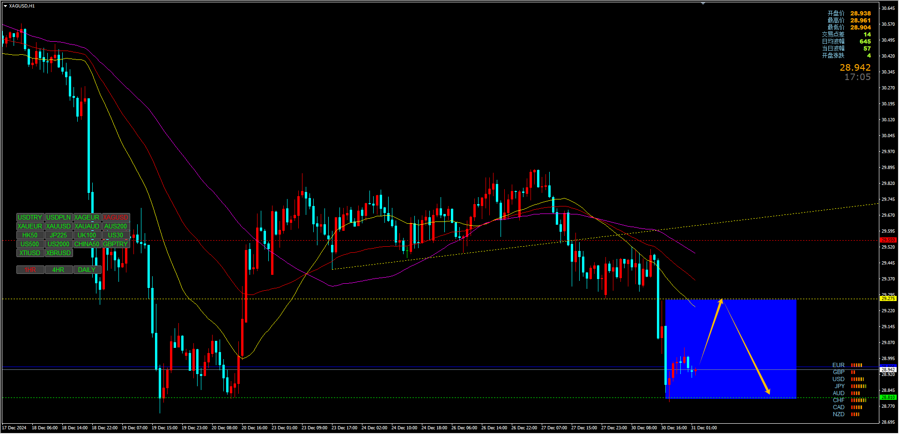Click the AUD currency strength meter
Screen dimensions: 899x434
click(855, 393)
